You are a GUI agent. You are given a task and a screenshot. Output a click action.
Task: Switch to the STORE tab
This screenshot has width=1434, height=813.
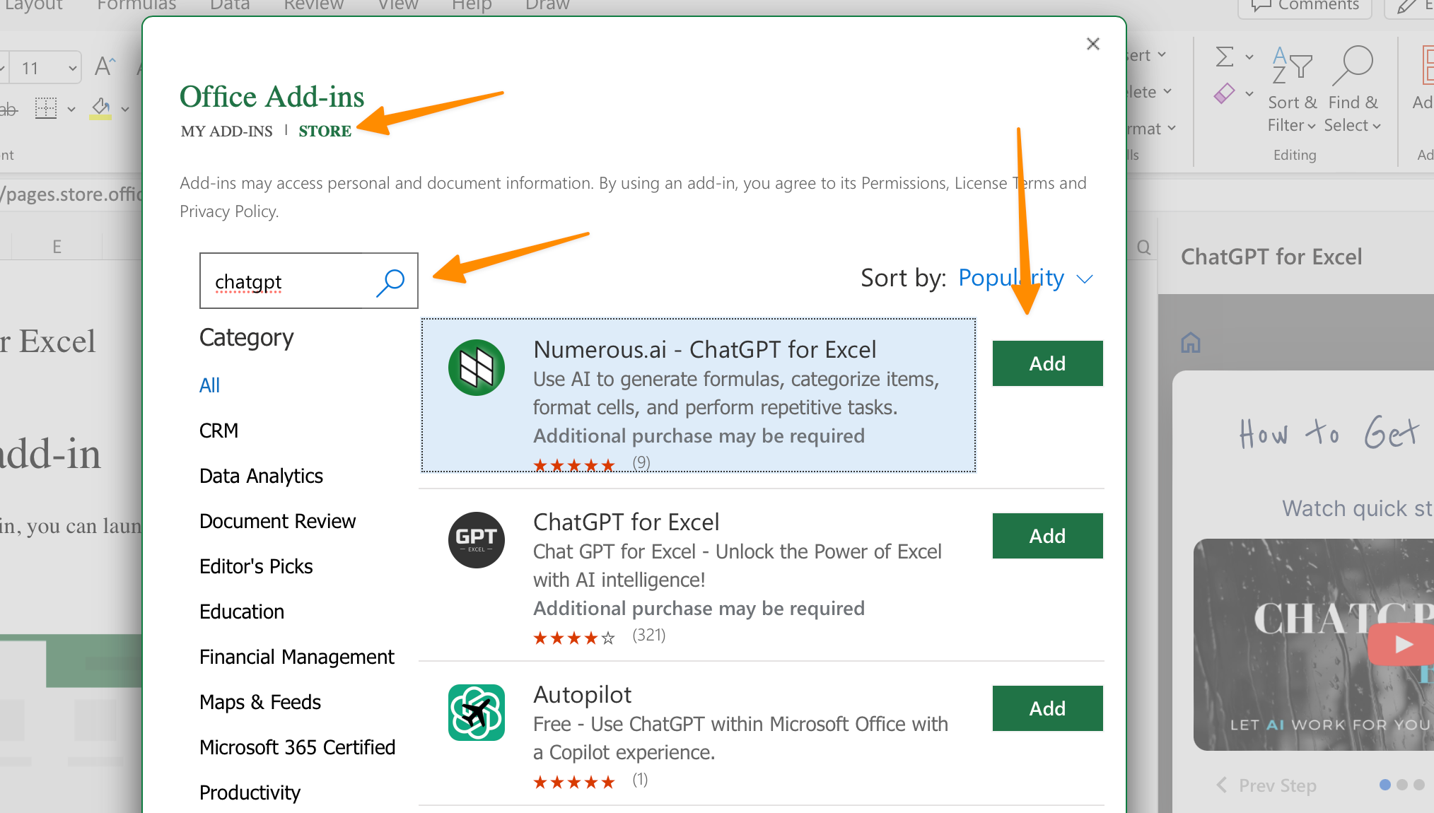(325, 131)
